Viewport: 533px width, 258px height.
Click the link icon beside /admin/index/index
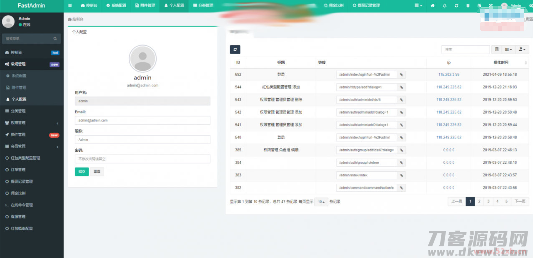[x=401, y=175]
